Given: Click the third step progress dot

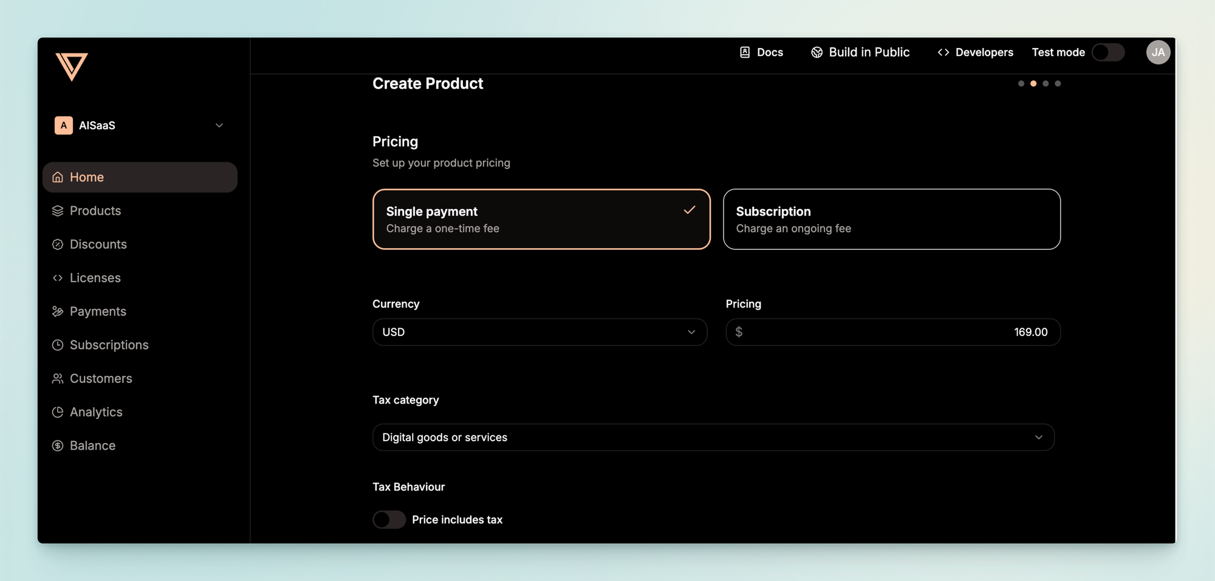Looking at the screenshot, I should coord(1046,83).
